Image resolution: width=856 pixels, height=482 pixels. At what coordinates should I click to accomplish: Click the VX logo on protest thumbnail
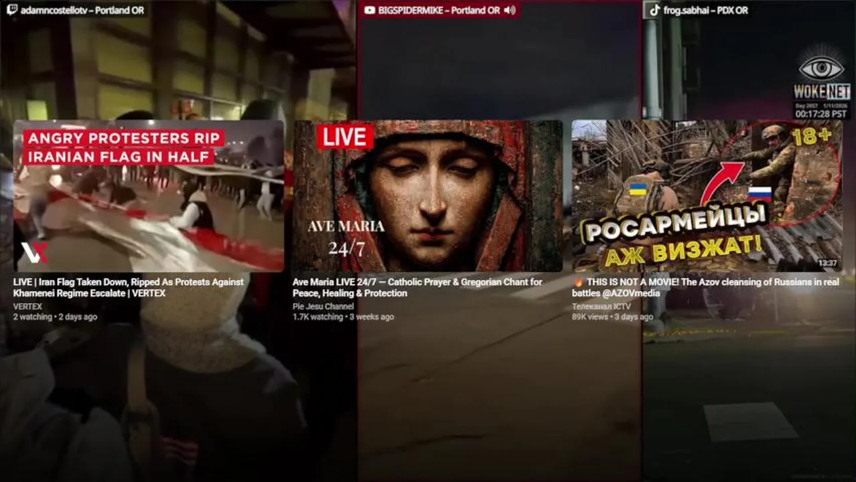coord(34,252)
